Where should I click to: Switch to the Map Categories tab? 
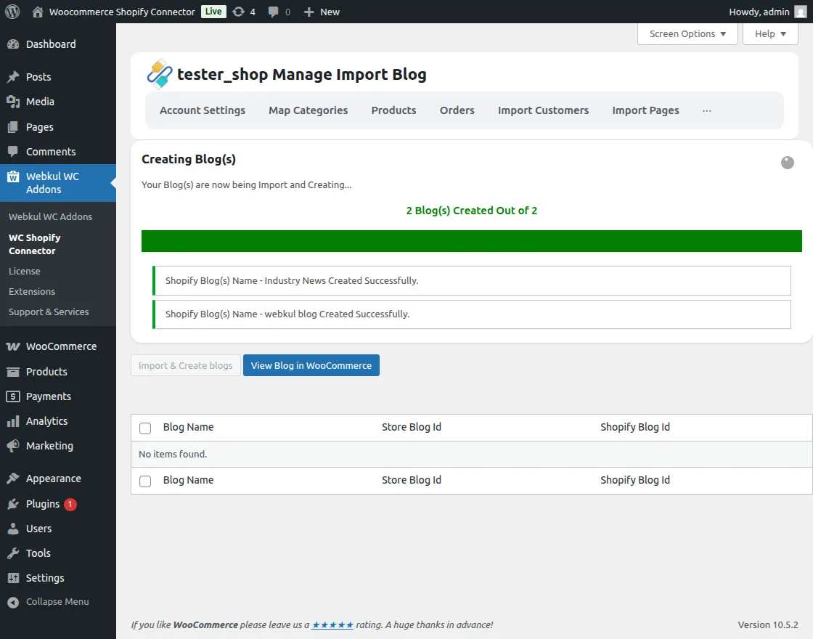(308, 110)
